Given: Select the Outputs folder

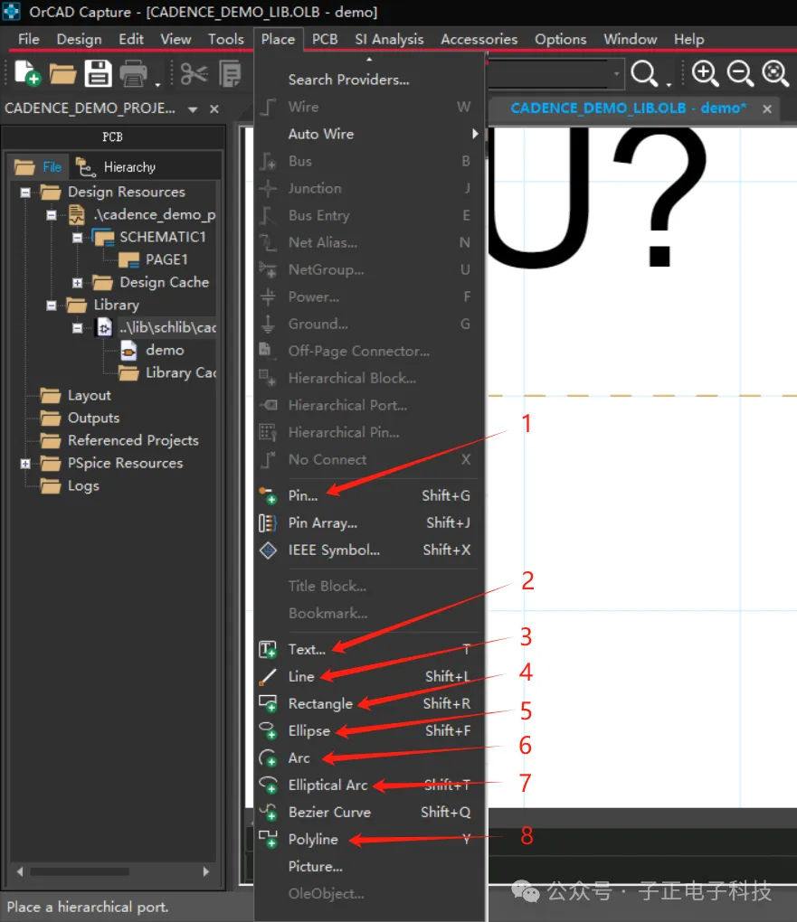Looking at the screenshot, I should pos(93,419).
